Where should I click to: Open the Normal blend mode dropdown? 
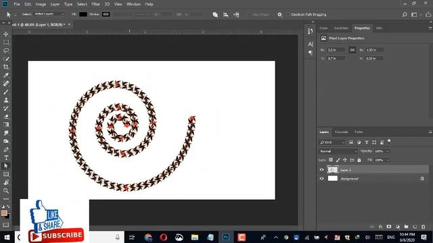338,151
